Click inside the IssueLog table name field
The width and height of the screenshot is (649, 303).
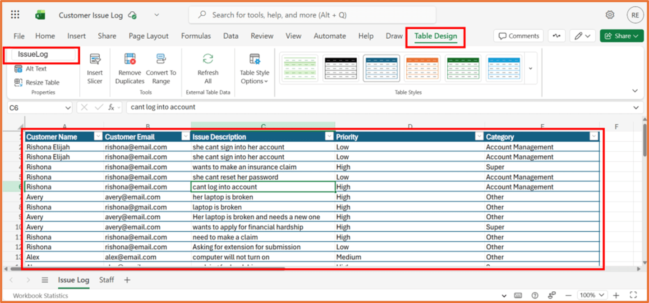(41, 54)
